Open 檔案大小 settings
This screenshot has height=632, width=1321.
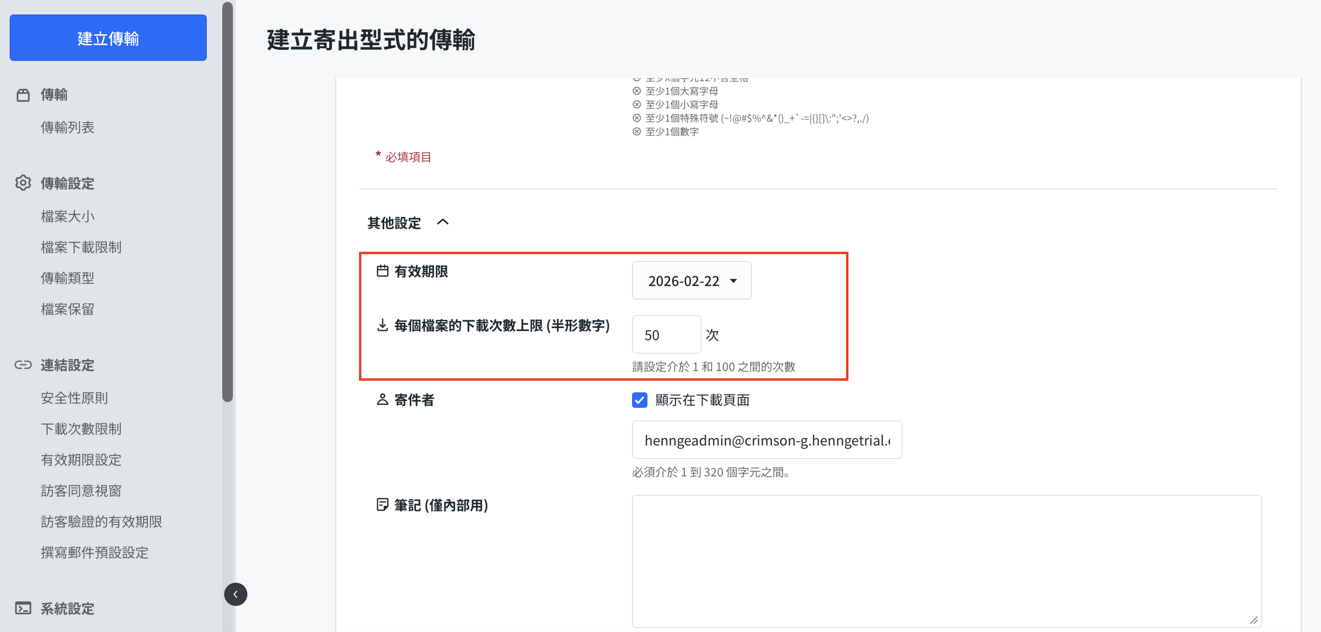tap(68, 216)
